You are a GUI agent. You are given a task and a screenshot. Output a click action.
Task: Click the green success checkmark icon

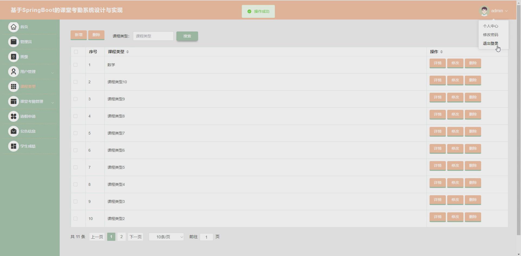[249, 11]
